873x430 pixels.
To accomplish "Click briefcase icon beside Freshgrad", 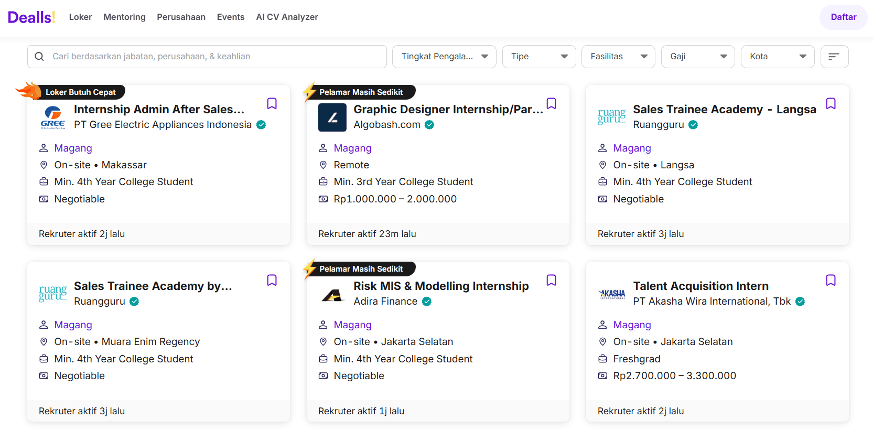I will click(602, 359).
